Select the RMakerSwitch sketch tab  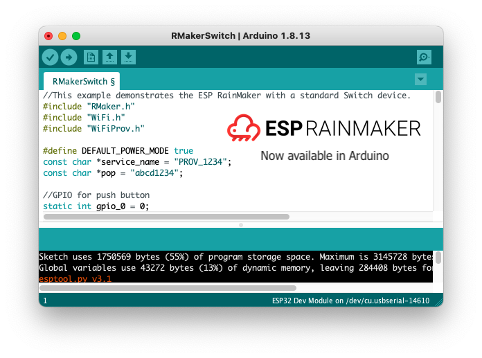tap(82, 82)
